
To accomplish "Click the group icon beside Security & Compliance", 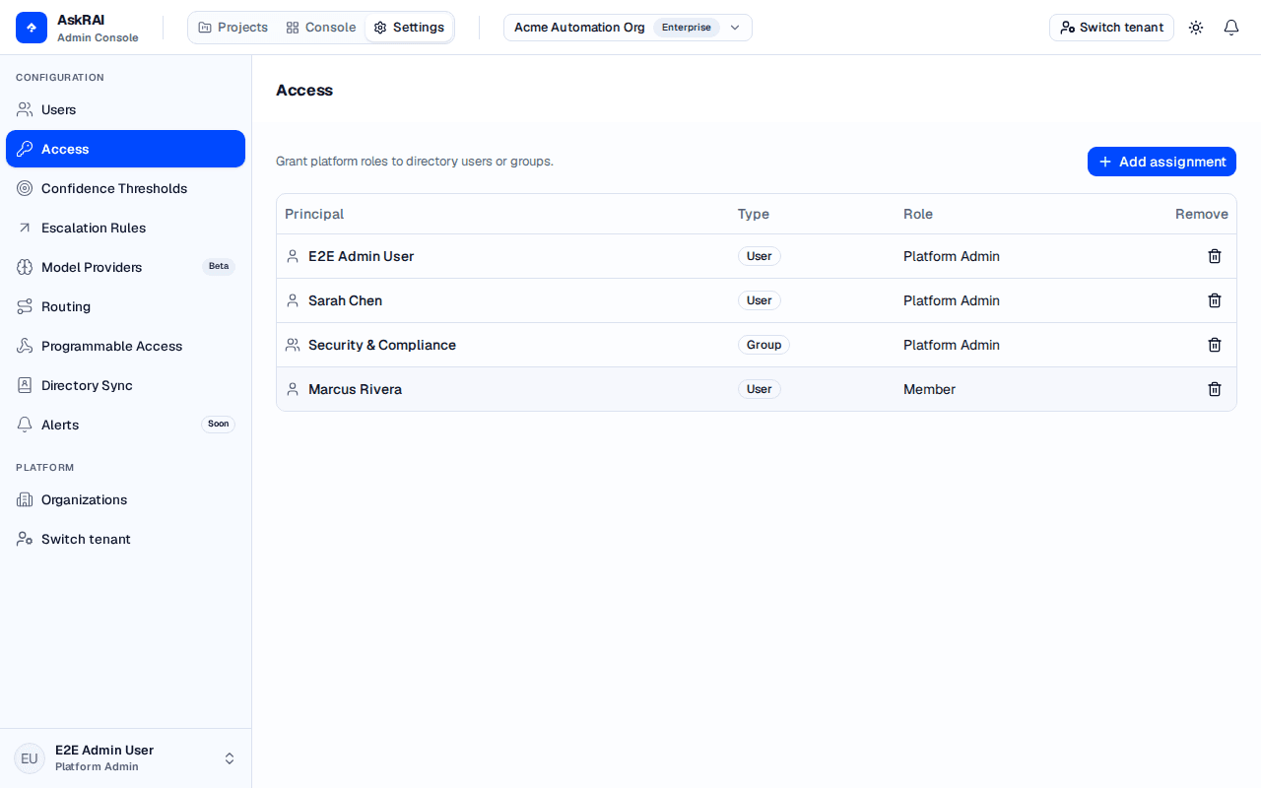I will point(293,345).
